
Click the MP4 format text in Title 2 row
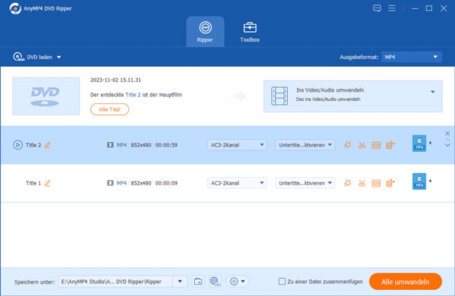[121, 145]
